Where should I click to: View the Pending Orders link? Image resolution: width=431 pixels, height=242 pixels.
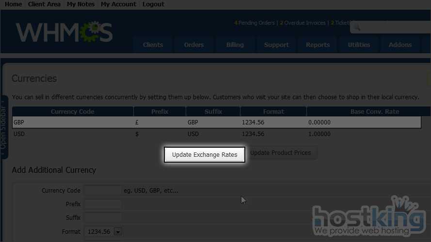click(x=255, y=23)
